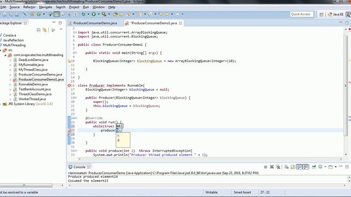Click the green Run button in toolbar
Image resolution: width=351 pixels, height=197 pixels.
(94, 14)
